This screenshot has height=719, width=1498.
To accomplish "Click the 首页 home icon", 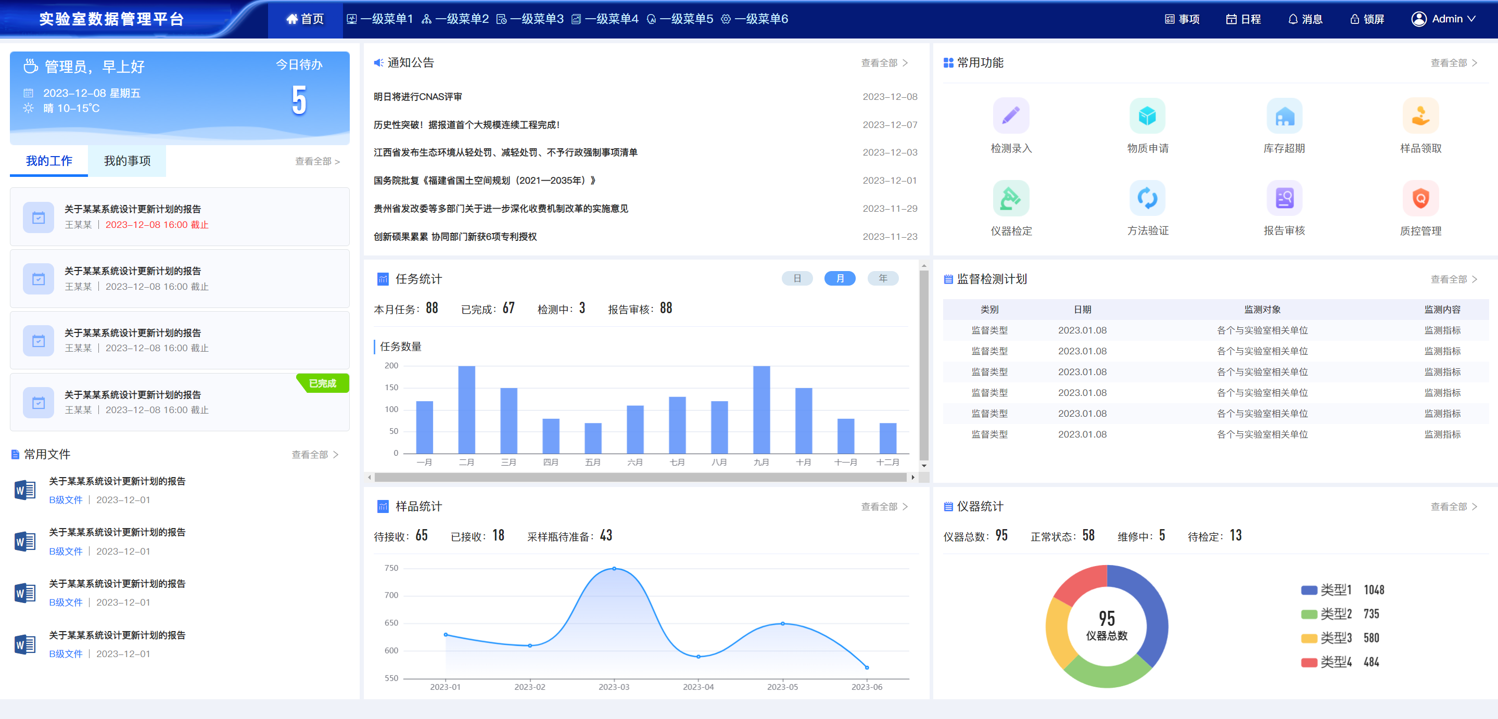I will pos(292,19).
